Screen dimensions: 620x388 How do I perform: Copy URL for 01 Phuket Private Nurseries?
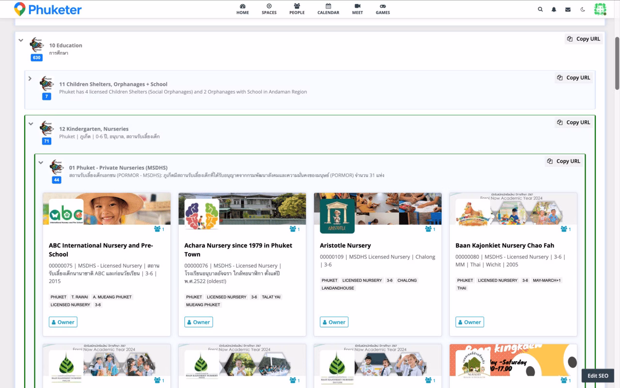564,161
